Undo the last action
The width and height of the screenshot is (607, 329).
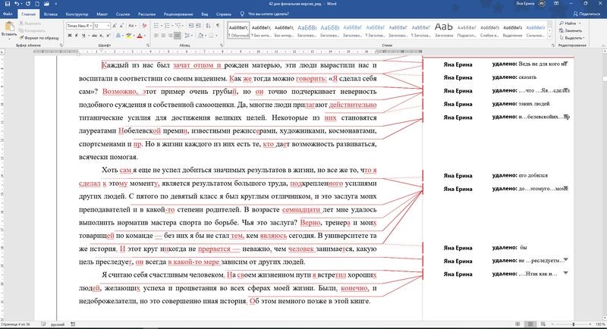coord(17,4)
